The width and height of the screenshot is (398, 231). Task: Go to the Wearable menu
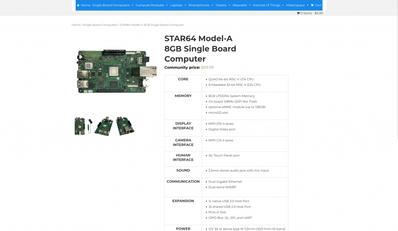click(x=239, y=5)
